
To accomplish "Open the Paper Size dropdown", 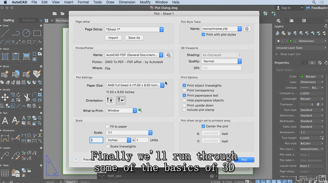I will (135, 85).
